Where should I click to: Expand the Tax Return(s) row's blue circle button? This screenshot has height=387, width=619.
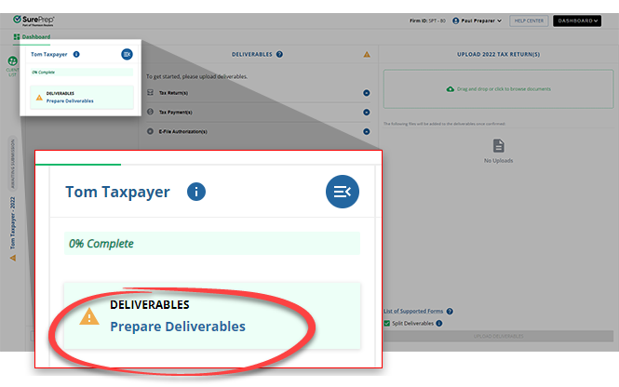[367, 93]
